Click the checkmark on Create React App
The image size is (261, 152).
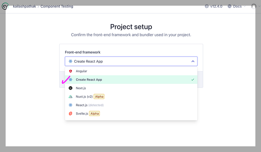tap(192, 79)
